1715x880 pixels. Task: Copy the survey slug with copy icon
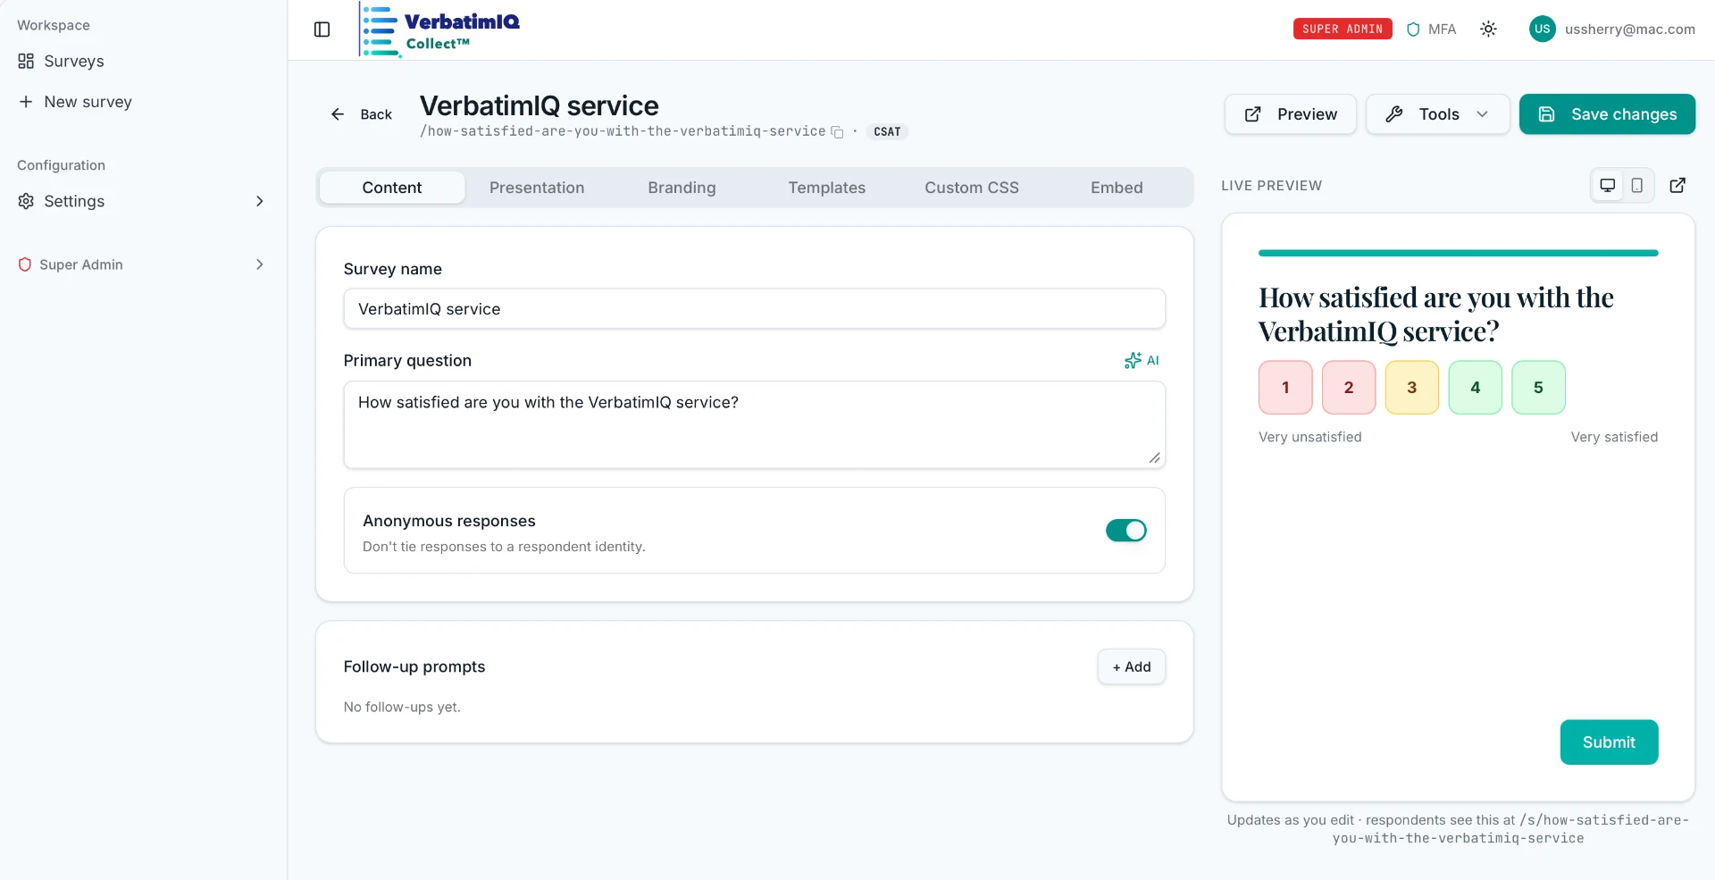pyautogui.click(x=837, y=132)
